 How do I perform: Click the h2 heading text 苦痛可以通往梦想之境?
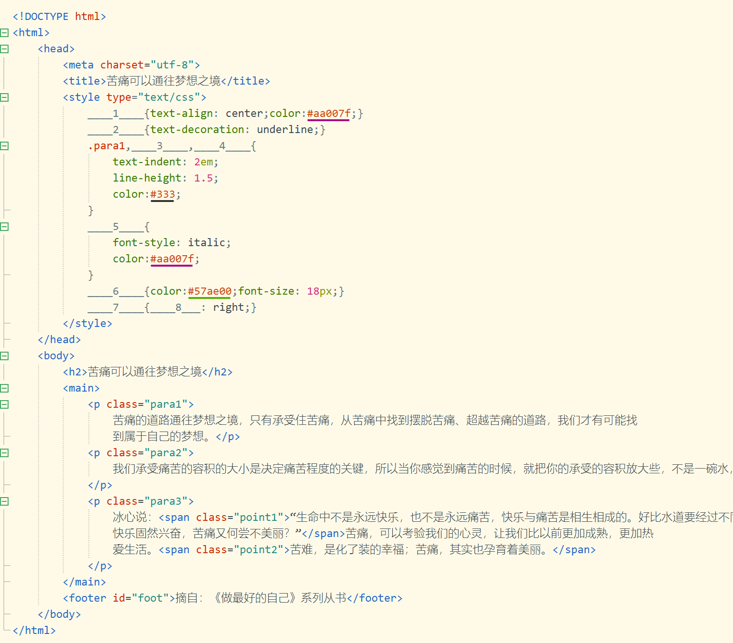click(x=145, y=372)
